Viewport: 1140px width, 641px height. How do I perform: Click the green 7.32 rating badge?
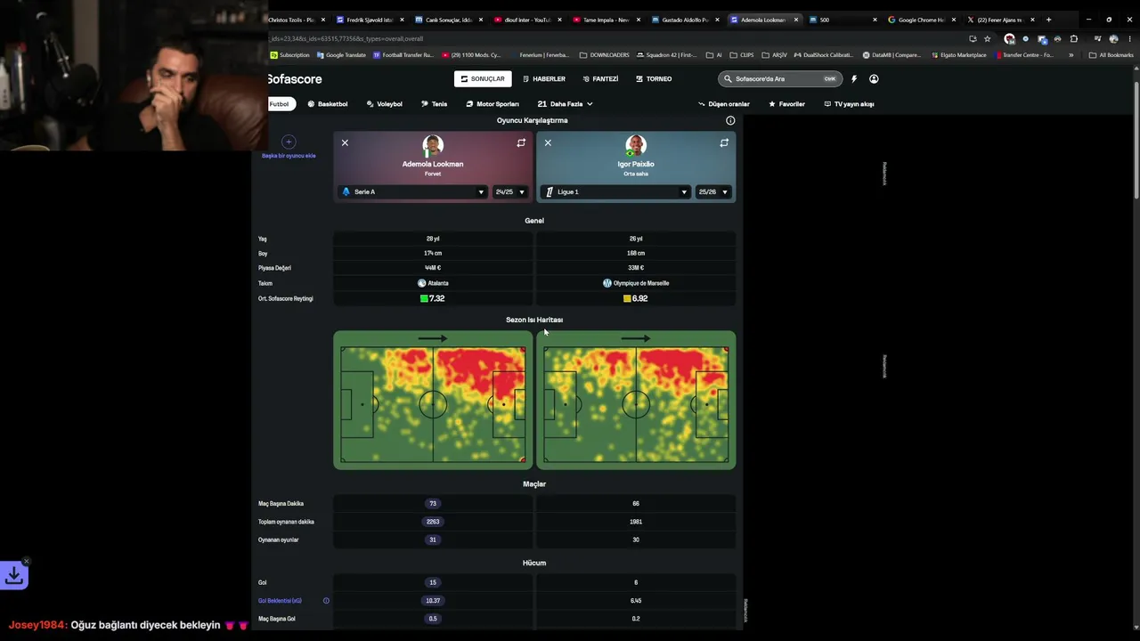coord(433,298)
